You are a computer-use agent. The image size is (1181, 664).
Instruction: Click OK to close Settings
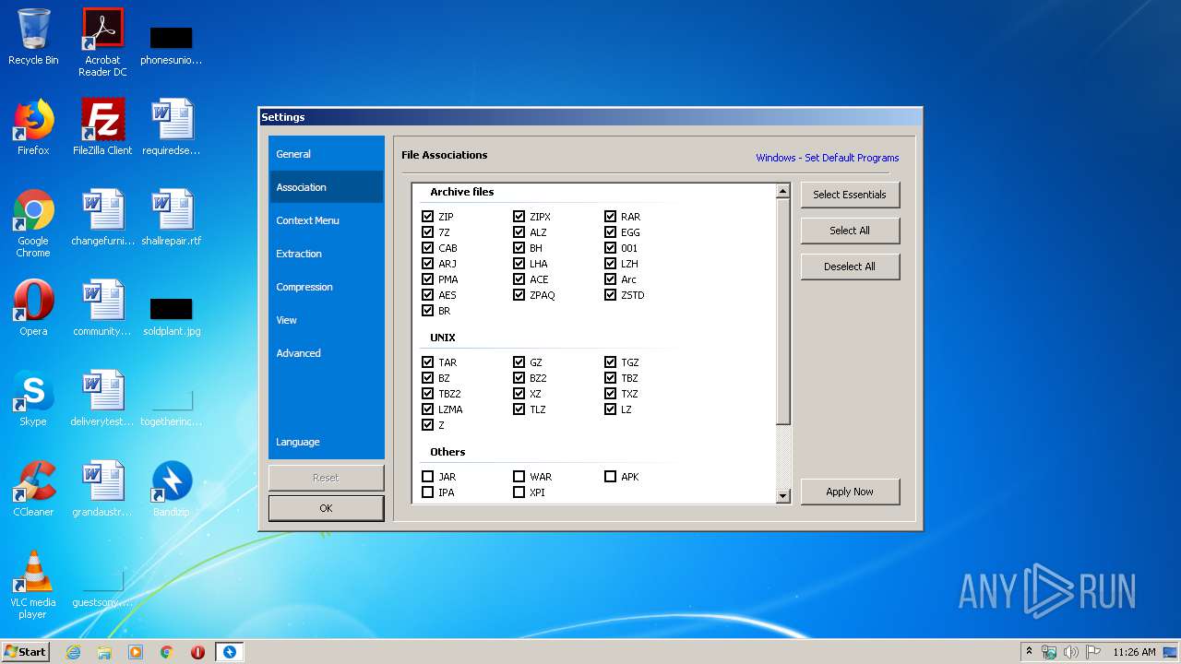click(x=326, y=508)
